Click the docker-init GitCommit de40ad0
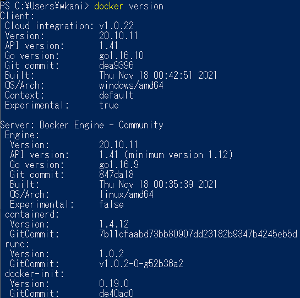The image size is (300, 298). pyautogui.click(x=116, y=294)
